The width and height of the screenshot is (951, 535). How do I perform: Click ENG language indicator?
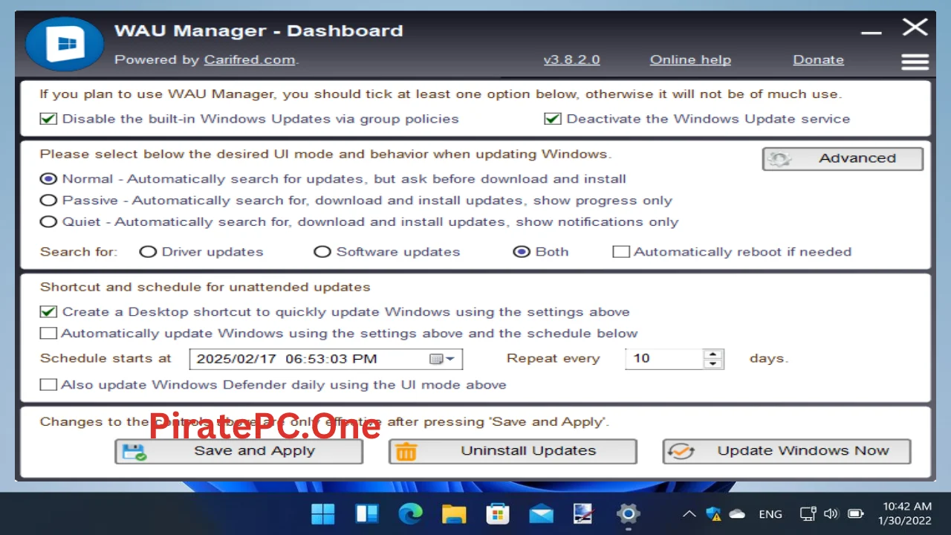pyautogui.click(x=770, y=514)
